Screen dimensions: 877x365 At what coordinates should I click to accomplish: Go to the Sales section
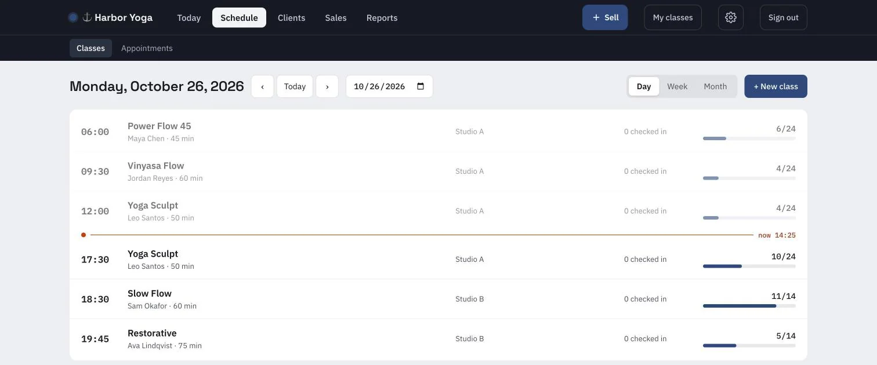(336, 17)
